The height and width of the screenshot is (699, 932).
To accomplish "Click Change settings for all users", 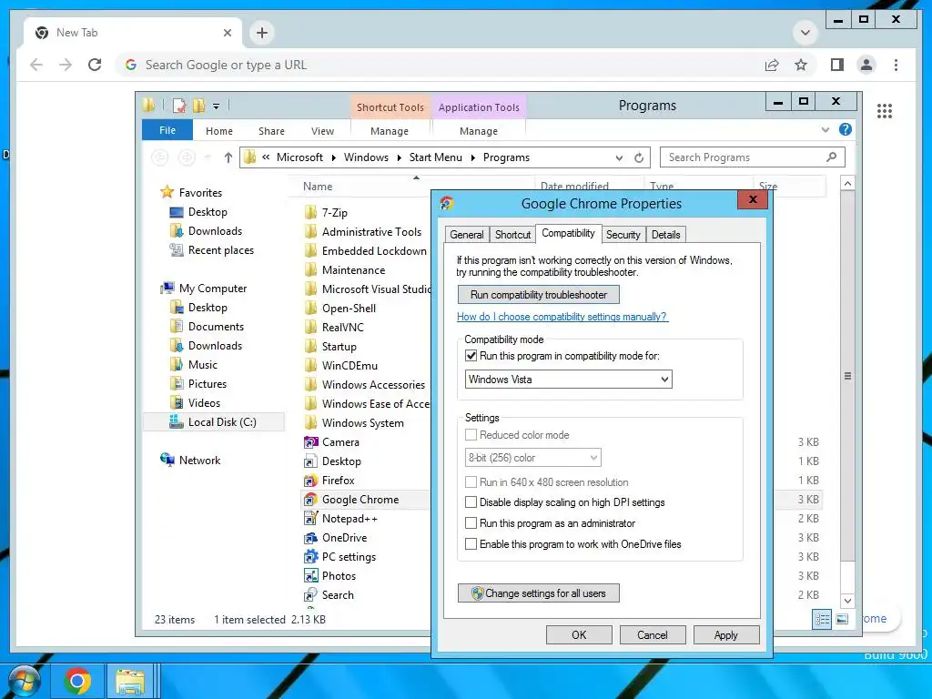I will pyautogui.click(x=539, y=593).
